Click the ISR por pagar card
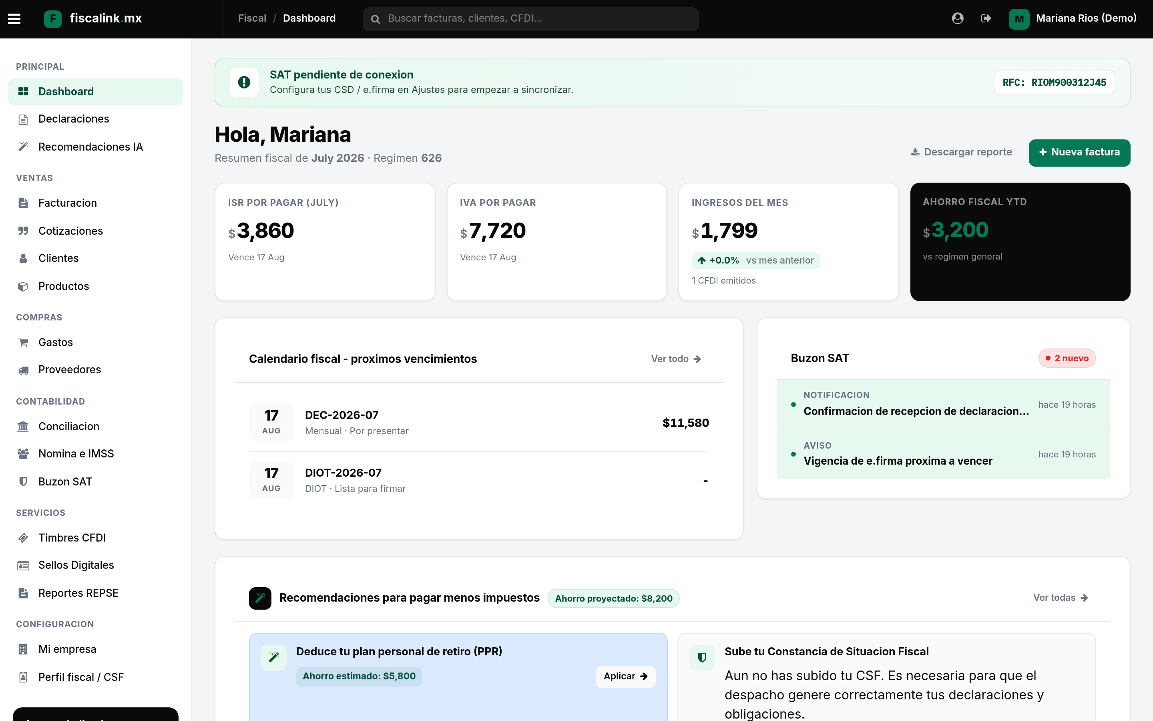 325,242
